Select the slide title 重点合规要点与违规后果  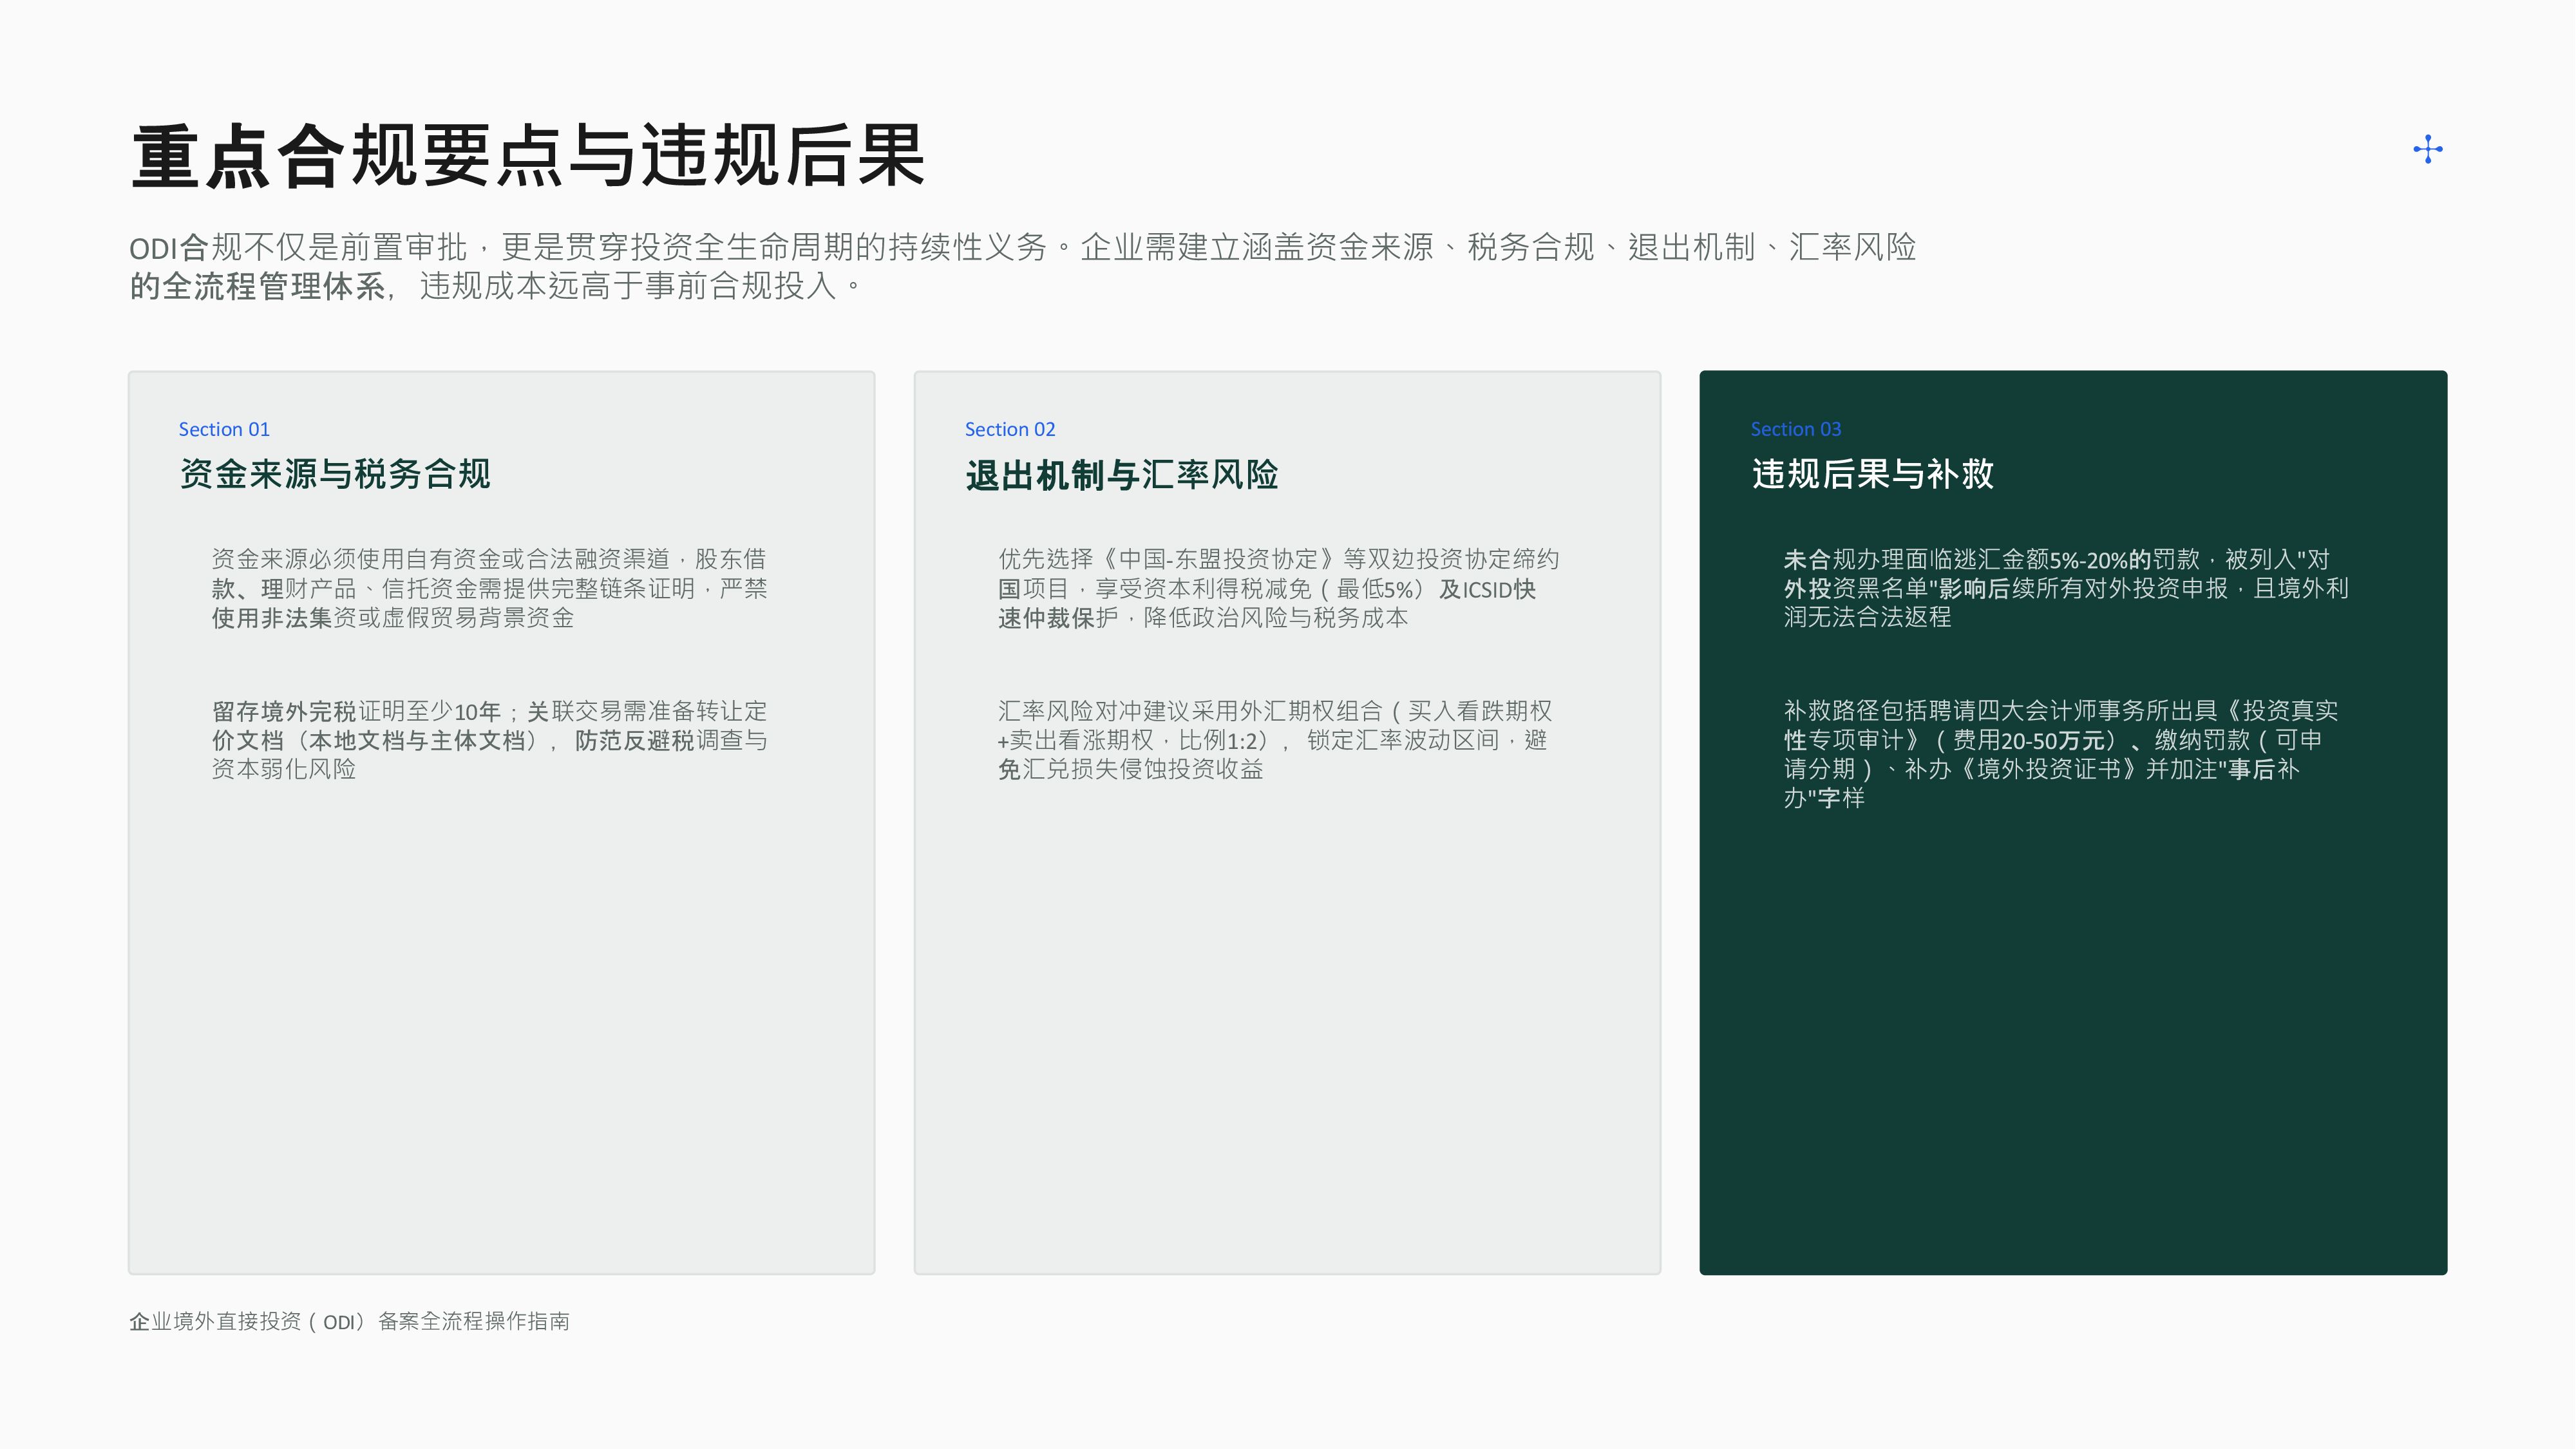(528, 156)
